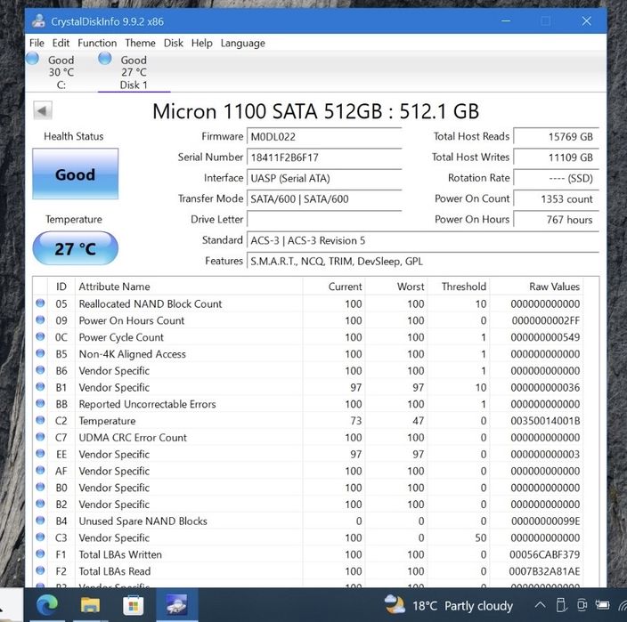This screenshot has width=627, height=622.
Task: Click the ID column header
Action: (61, 287)
